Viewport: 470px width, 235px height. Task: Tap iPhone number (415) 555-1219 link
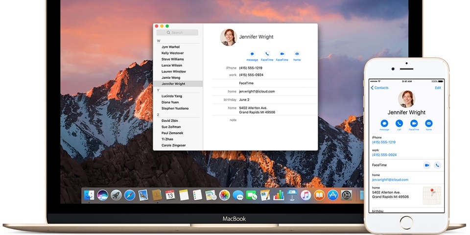[384, 142]
